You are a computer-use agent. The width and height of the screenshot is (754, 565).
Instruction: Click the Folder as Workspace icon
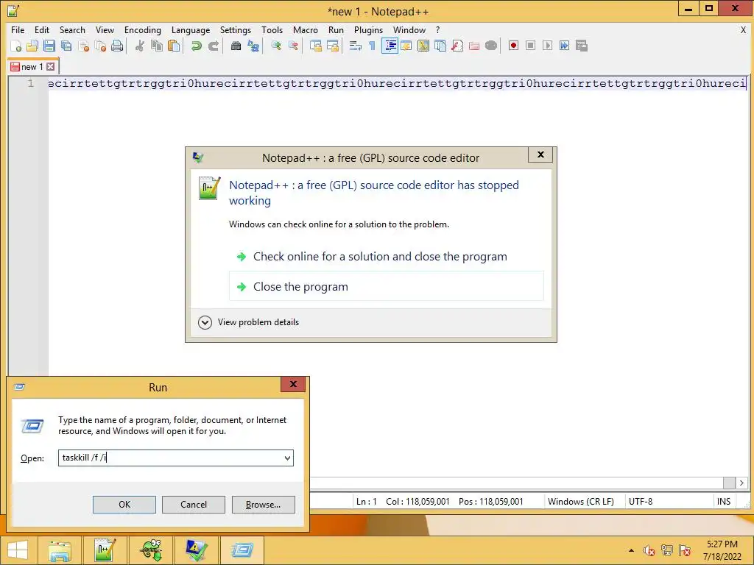pyautogui.click(x=474, y=46)
